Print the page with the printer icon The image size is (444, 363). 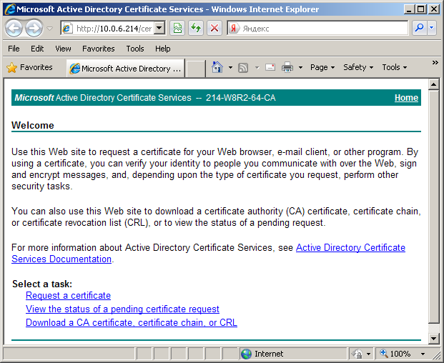coord(287,67)
